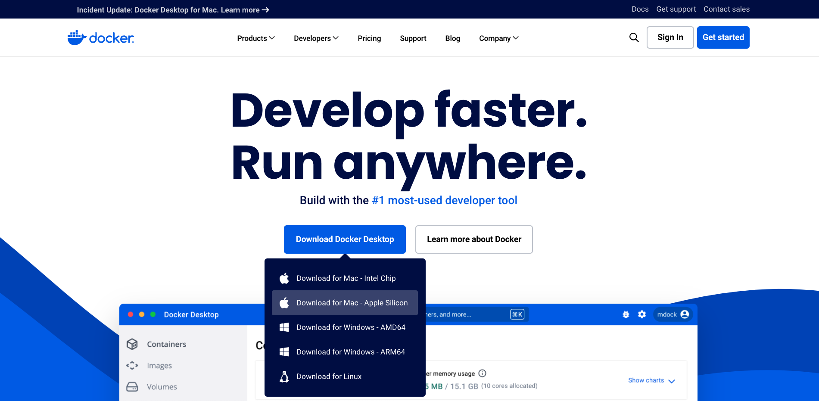Image resolution: width=819 pixels, height=401 pixels.
Task: Click the Linux penguin icon
Action: tap(284, 376)
